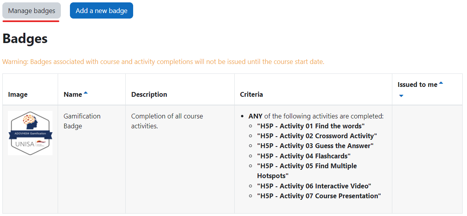The width and height of the screenshot is (467, 216).
Task: Click H5P Activity 01 Find the words
Action: (x=311, y=126)
